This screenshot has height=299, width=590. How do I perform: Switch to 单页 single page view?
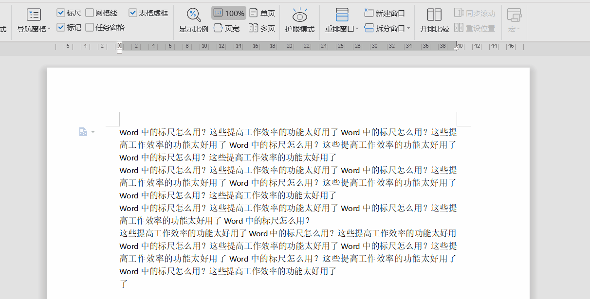coord(261,13)
